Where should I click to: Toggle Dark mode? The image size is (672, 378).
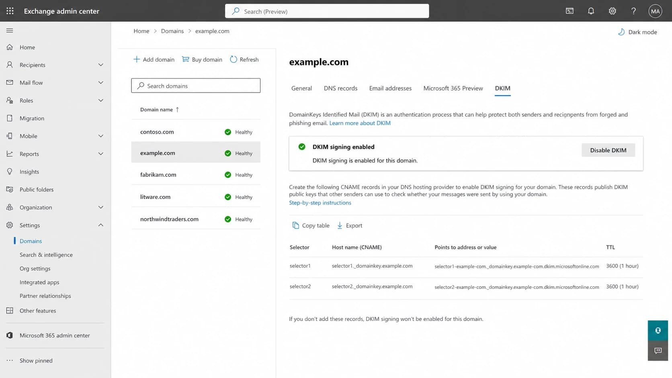[637, 32]
